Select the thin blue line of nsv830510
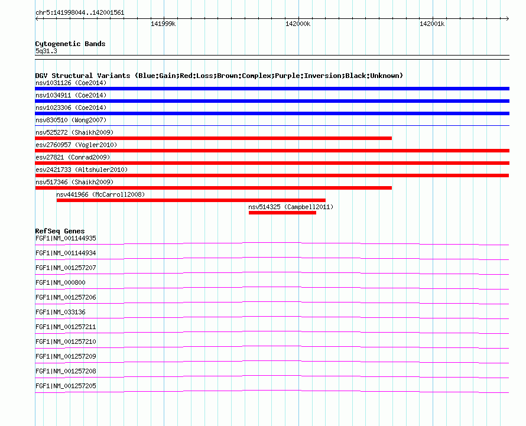 pyautogui.click(x=272, y=125)
